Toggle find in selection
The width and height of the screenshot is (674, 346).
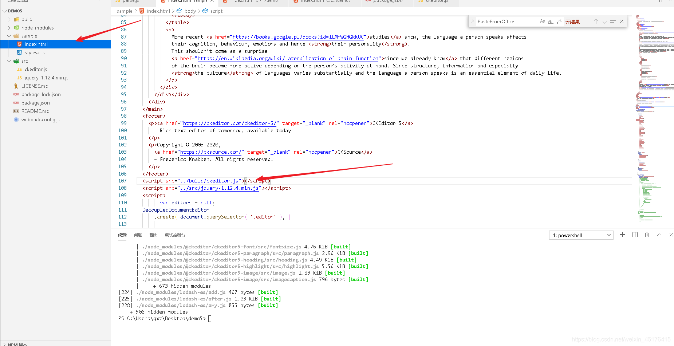613,21
